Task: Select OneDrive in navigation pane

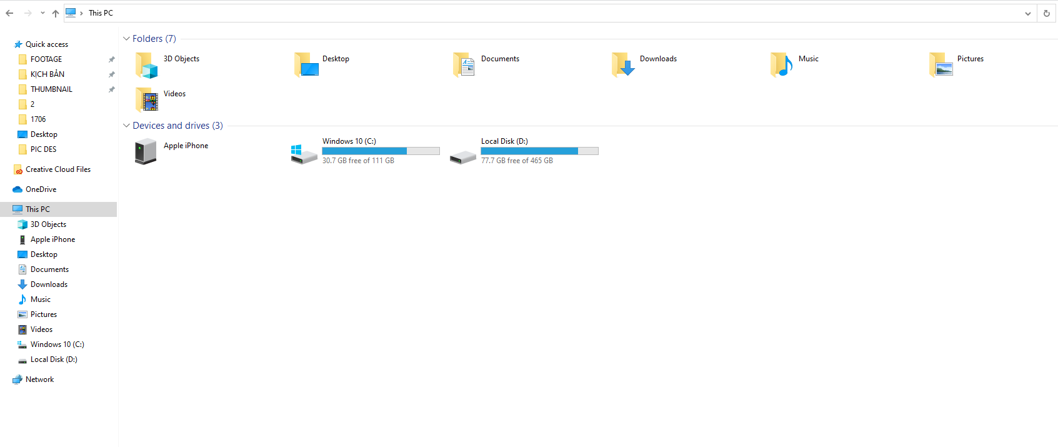Action: coord(41,189)
